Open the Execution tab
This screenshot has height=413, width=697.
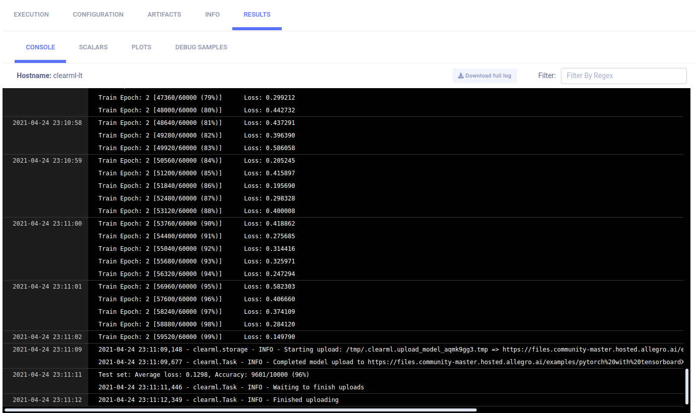click(31, 15)
